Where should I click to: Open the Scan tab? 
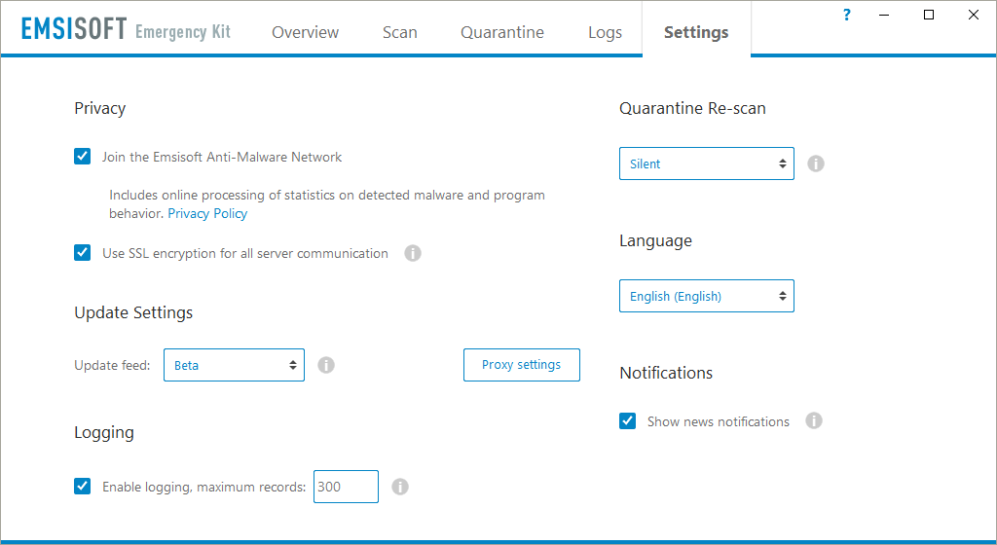399,32
